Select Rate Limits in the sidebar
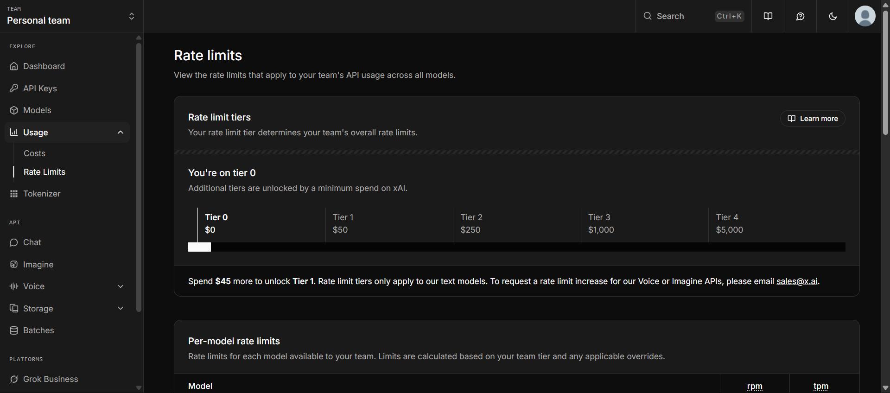This screenshot has width=890, height=393. point(44,172)
